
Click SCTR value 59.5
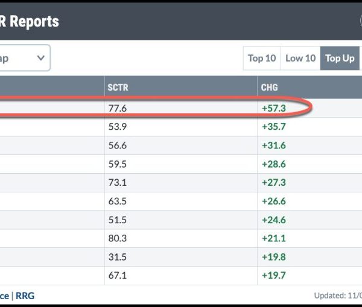point(118,164)
